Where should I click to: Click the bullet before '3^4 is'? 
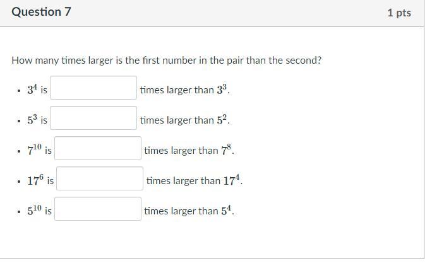click(x=19, y=91)
